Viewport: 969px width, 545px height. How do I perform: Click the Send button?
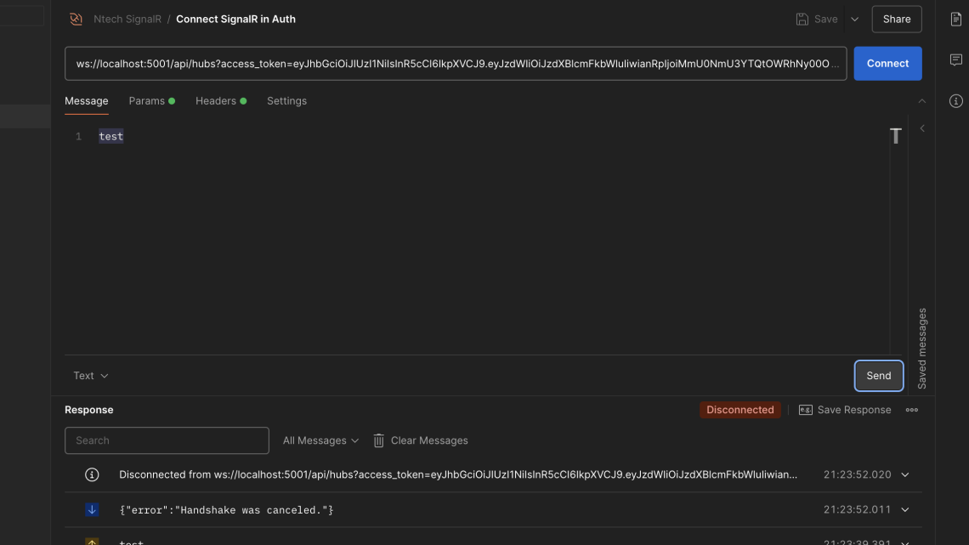(878, 376)
